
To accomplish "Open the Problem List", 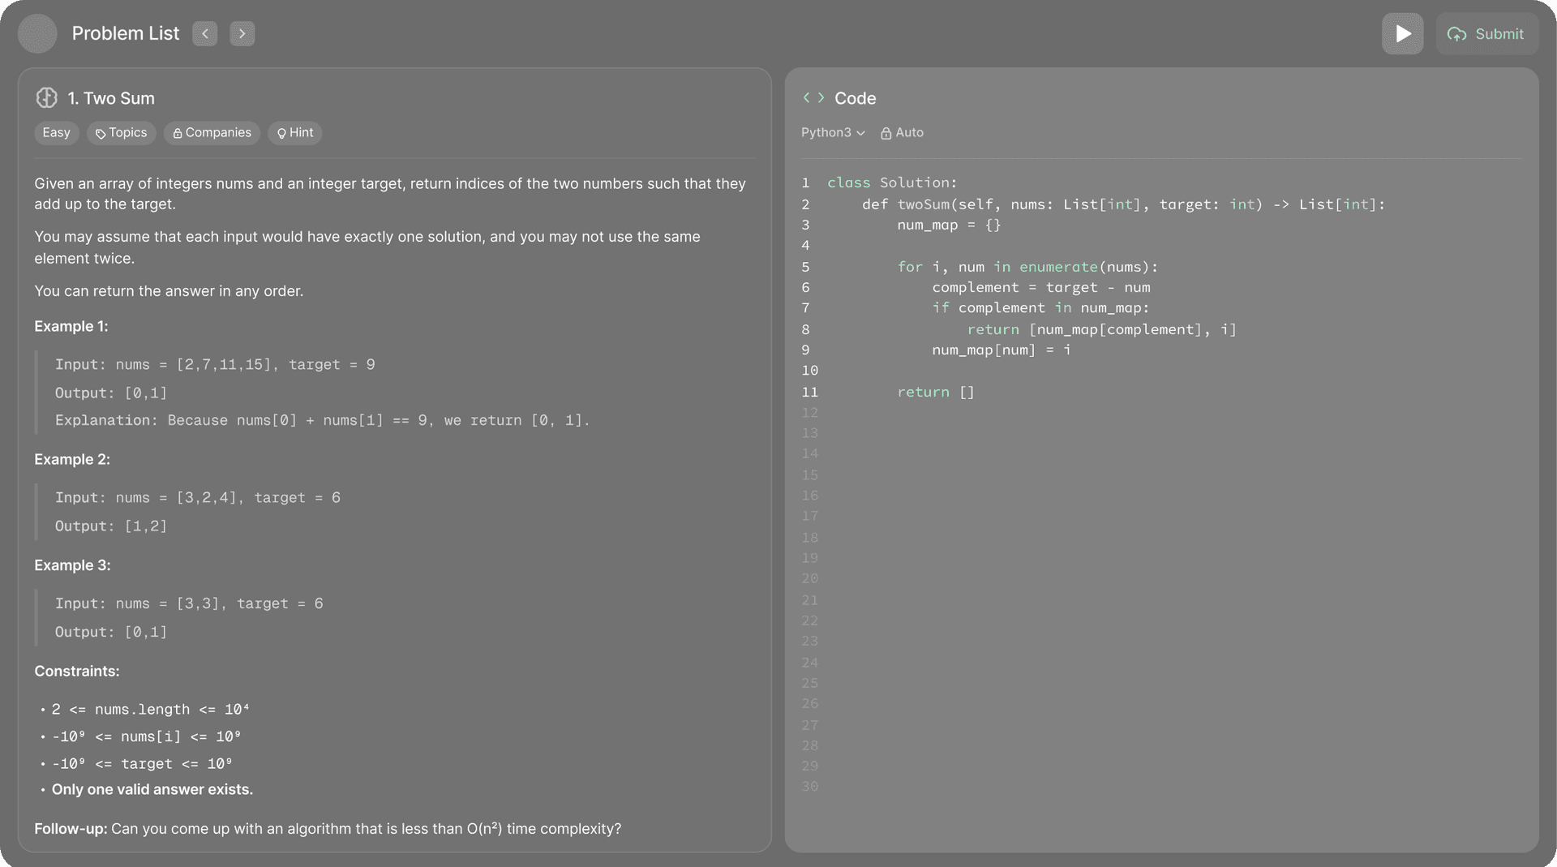I will pyautogui.click(x=126, y=33).
